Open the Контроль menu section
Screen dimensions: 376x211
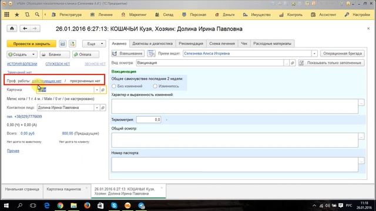[291, 15]
